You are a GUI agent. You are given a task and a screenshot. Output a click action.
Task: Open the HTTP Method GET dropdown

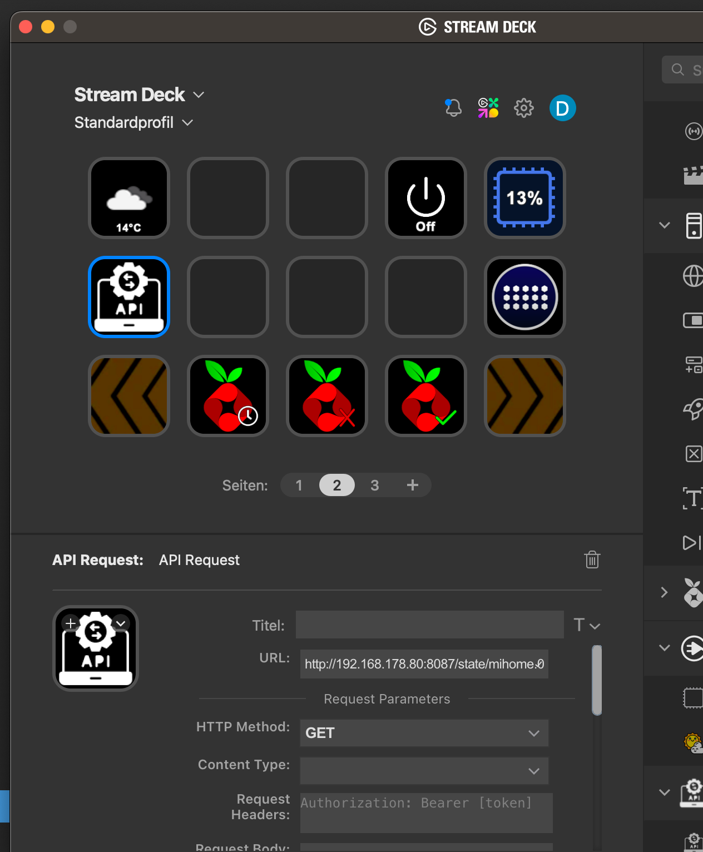[424, 733]
